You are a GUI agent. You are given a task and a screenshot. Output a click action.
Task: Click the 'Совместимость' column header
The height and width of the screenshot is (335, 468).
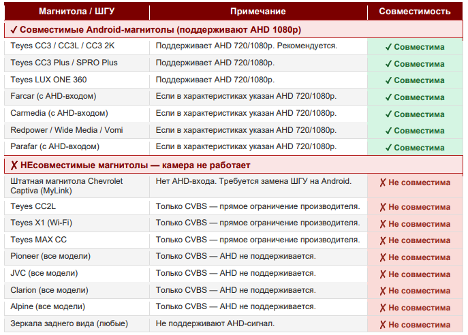[415, 12]
